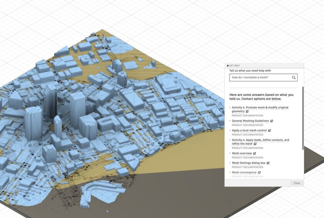Image resolution: width=324 pixels, height=218 pixels.
Task: Open the Mesh overview article
Action: click(x=242, y=153)
